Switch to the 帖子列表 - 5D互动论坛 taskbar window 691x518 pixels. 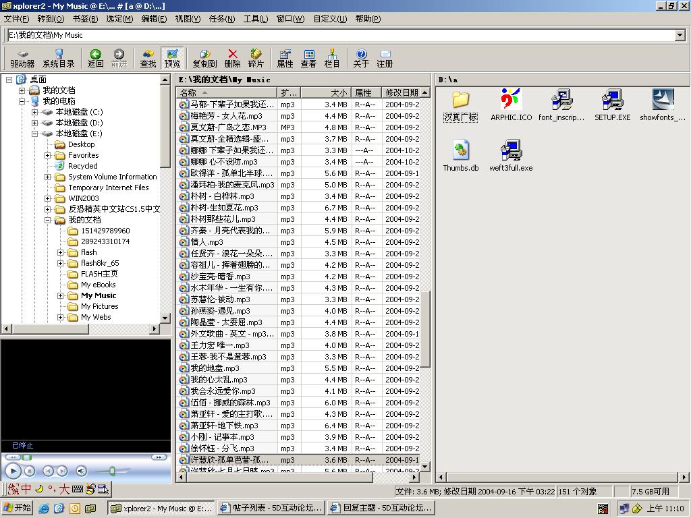point(272,508)
